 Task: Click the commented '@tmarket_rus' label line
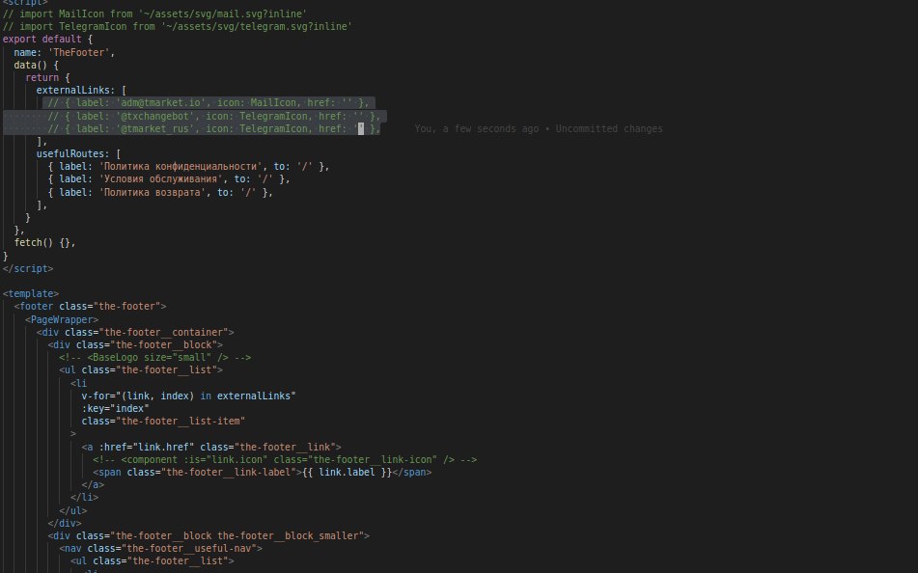pyautogui.click(x=214, y=128)
